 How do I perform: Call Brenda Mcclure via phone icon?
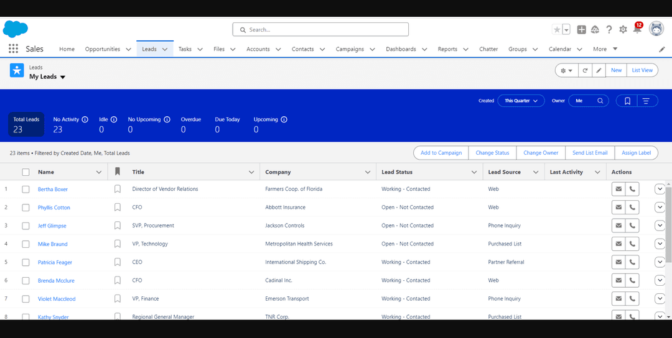point(632,281)
